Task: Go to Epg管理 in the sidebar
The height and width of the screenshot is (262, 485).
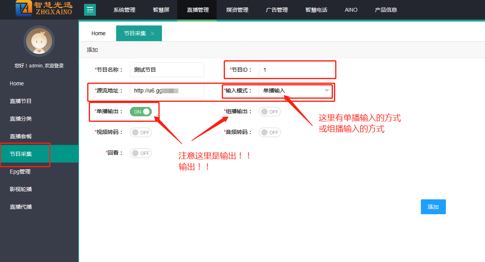Action: coord(20,172)
